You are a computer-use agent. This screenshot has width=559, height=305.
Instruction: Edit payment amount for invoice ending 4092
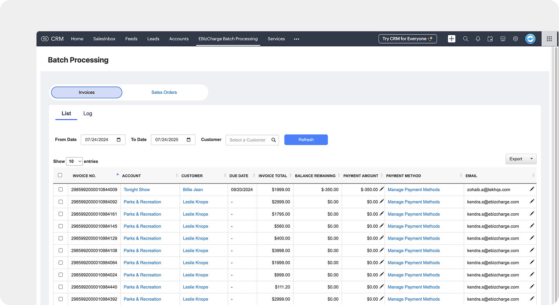point(382,202)
